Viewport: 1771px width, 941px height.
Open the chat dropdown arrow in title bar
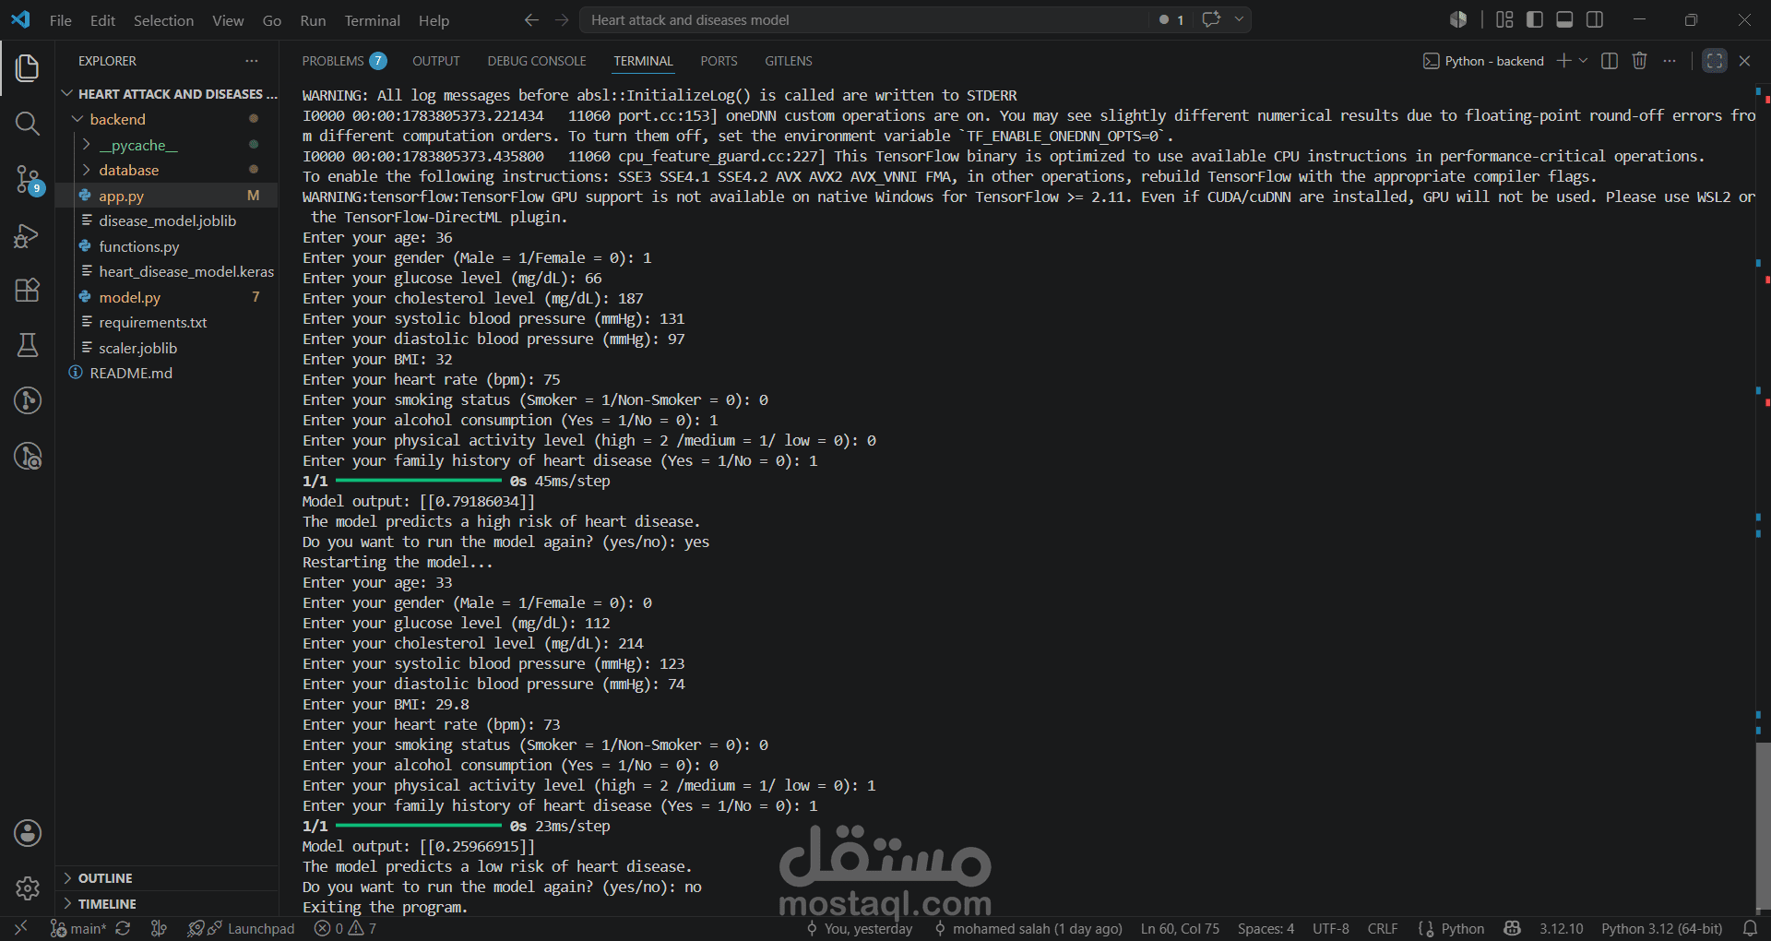tap(1239, 19)
